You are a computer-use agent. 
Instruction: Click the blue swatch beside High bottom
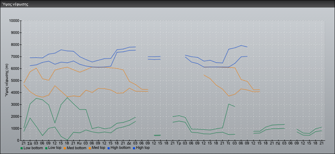tap(108, 148)
